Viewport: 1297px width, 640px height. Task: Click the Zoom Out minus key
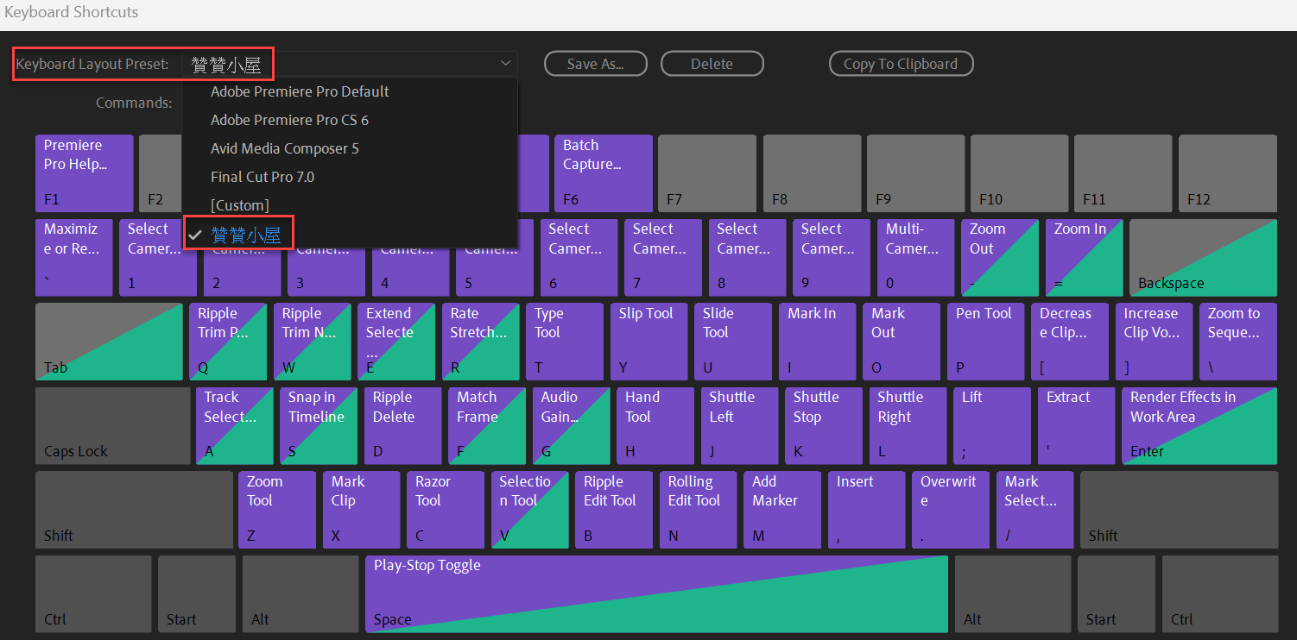pos(1000,257)
